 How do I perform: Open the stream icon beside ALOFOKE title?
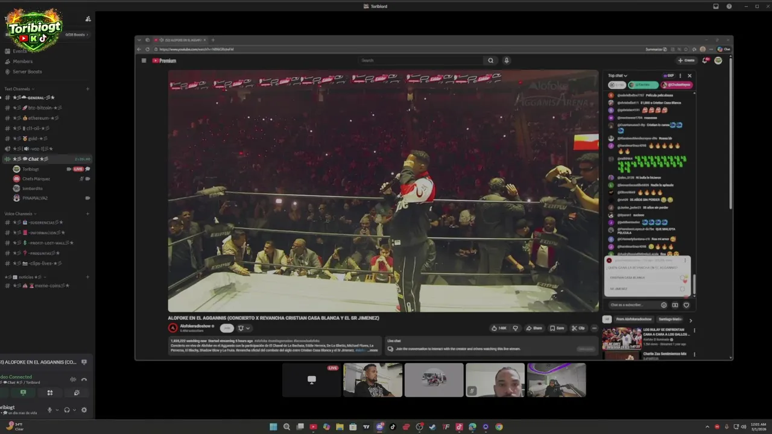84,362
